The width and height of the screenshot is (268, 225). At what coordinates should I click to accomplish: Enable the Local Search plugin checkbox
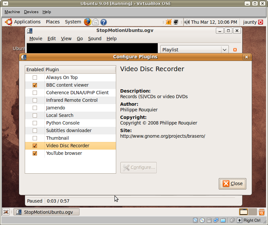(35, 116)
